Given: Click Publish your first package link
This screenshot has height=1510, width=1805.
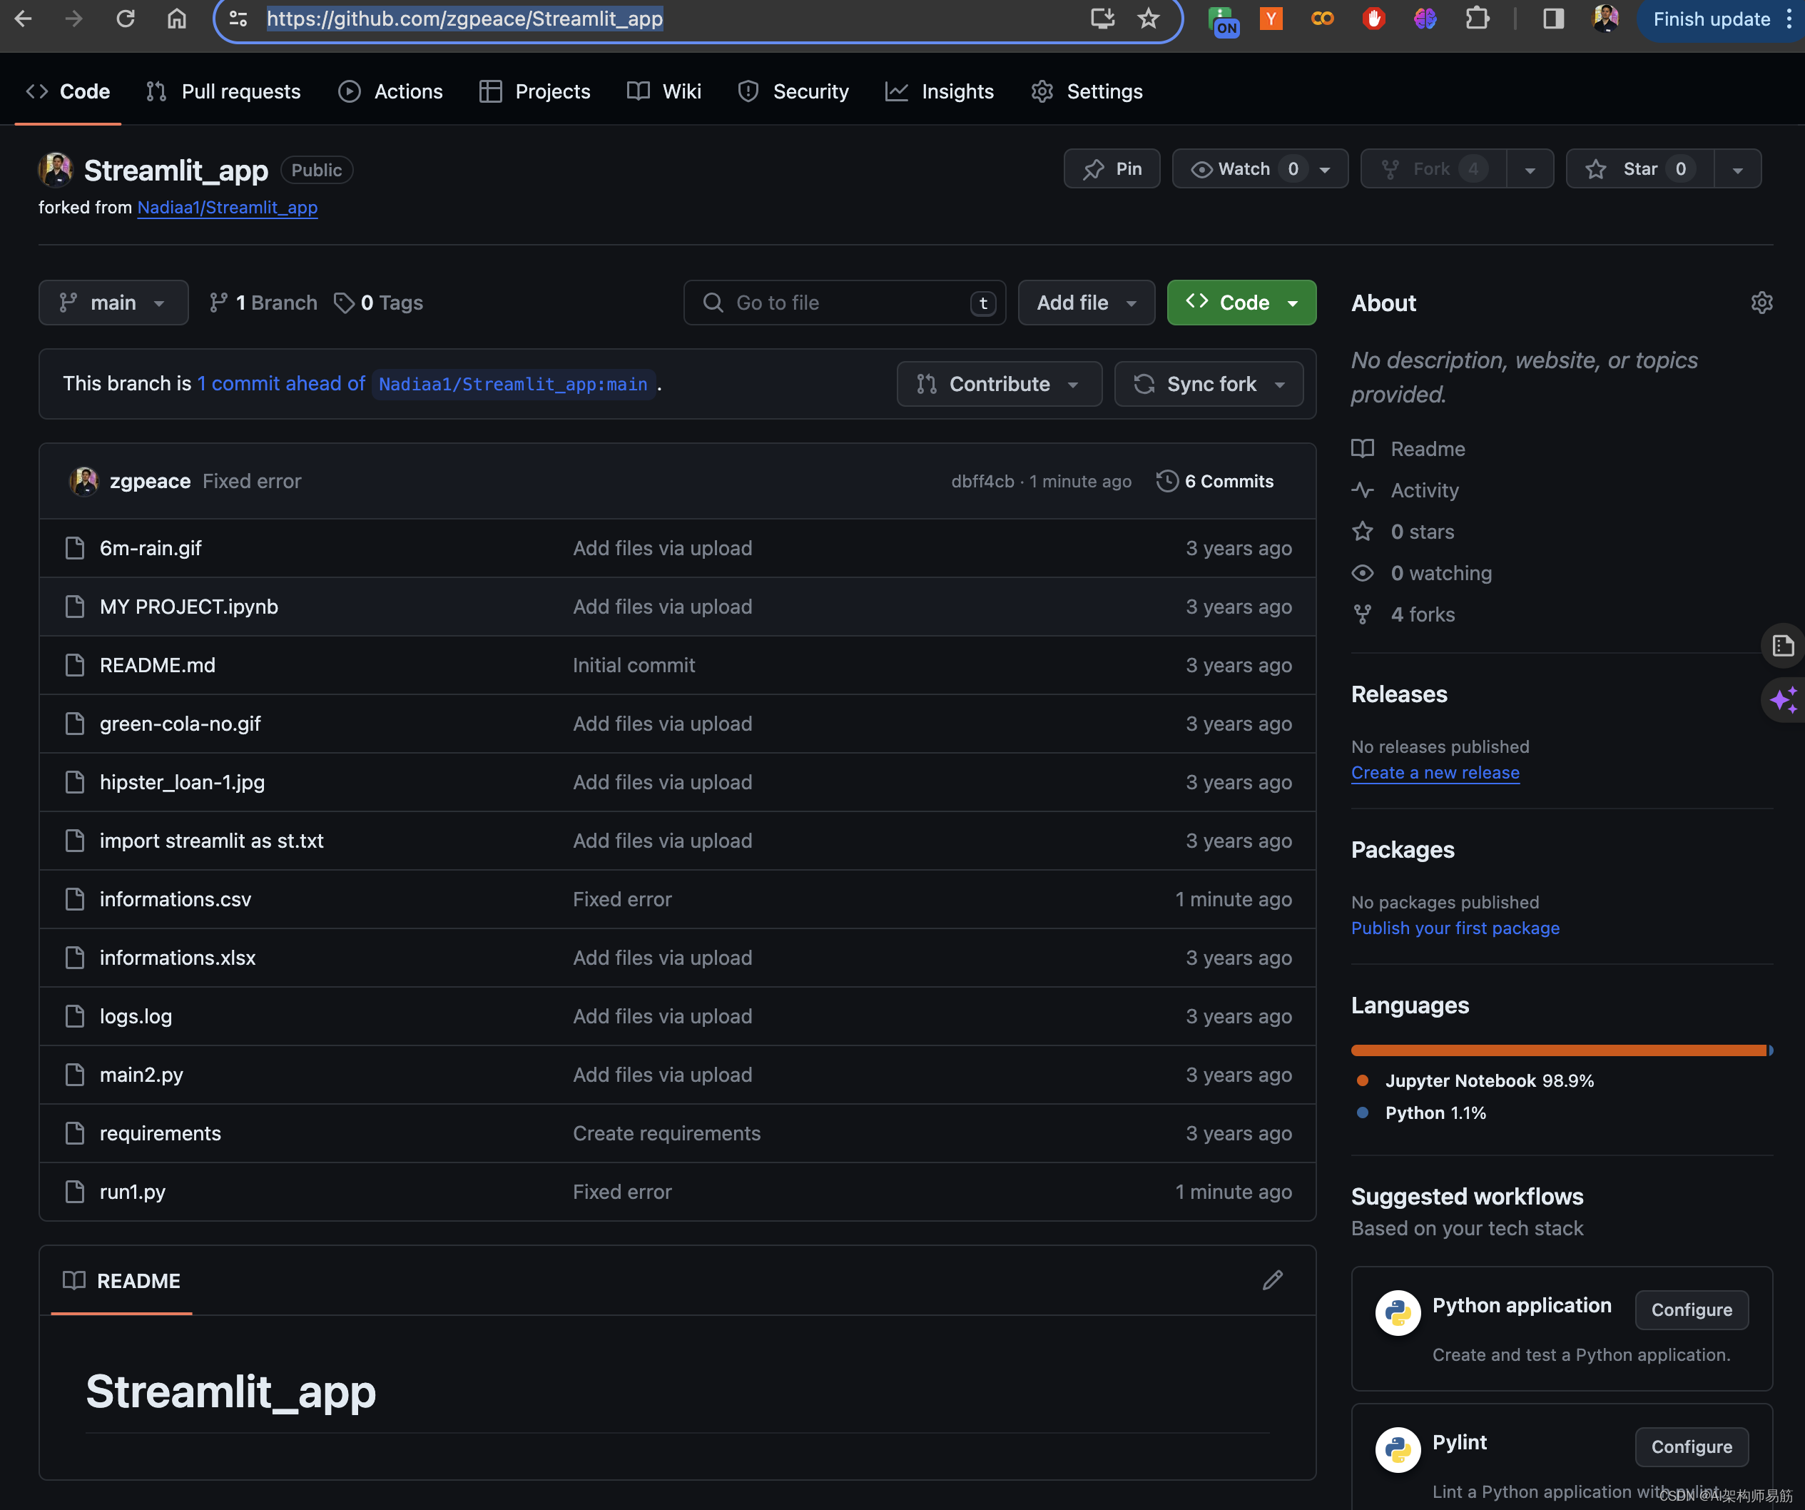Looking at the screenshot, I should (x=1454, y=928).
